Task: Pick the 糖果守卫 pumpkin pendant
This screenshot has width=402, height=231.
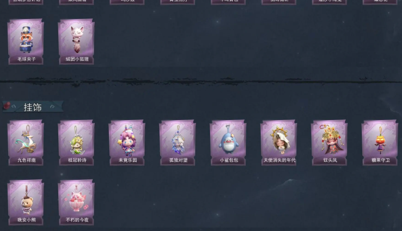Action: pos(380,142)
